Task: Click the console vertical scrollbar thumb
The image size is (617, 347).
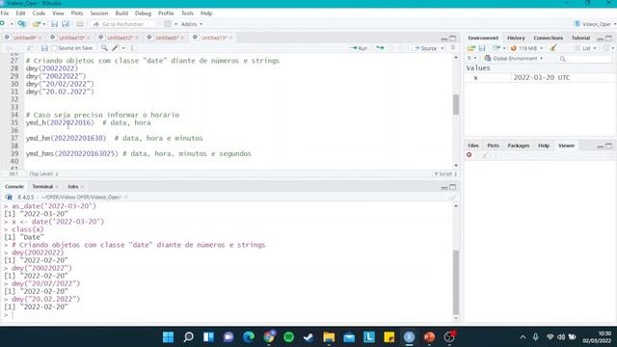Action: (456, 282)
